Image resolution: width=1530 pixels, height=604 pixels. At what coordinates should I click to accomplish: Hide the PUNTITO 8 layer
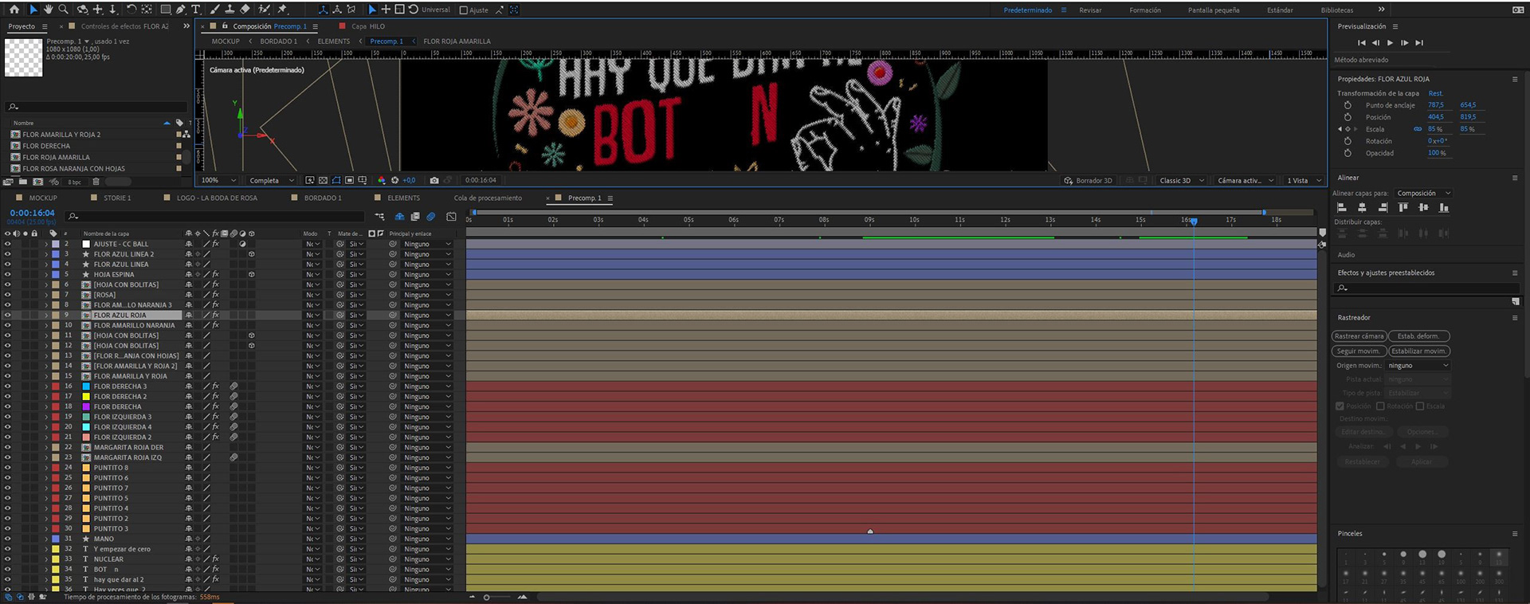[8, 468]
